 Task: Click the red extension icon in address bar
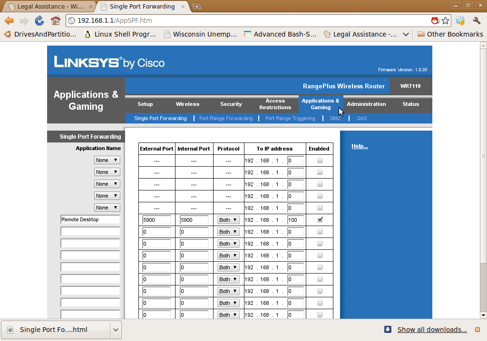coord(435,20)
